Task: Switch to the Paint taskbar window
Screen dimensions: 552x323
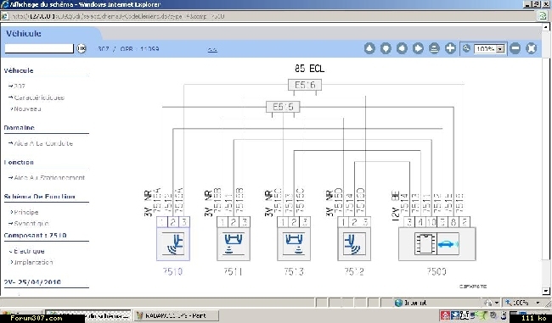Action: click(176, 315)
